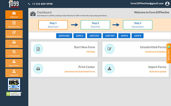The height and width of the screenshot is (106, 171).
Task: Click the Unsubmitted Forms card title
Action: 153,47
